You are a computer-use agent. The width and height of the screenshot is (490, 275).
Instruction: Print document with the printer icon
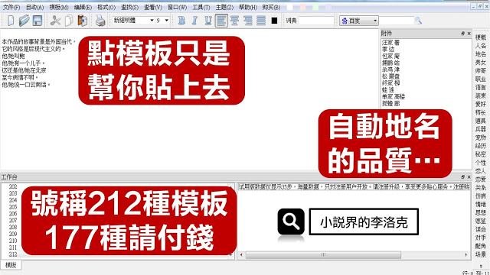pos(100,21)
